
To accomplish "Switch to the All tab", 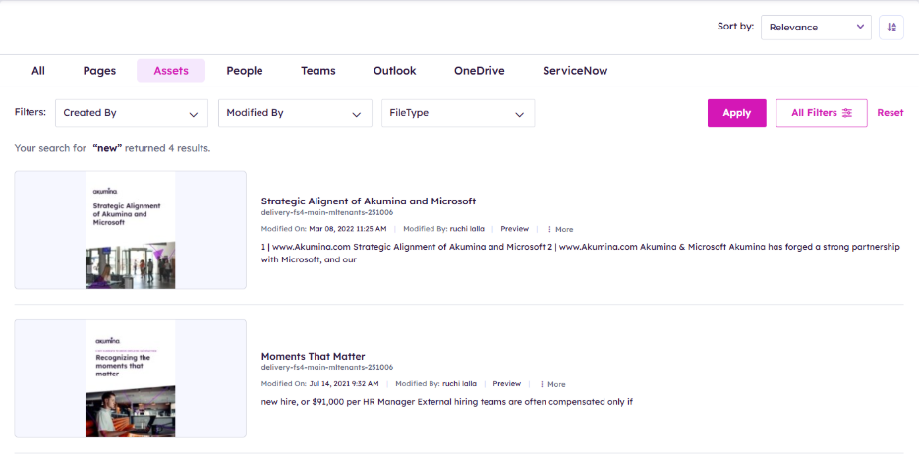I will tap(38, 71).
